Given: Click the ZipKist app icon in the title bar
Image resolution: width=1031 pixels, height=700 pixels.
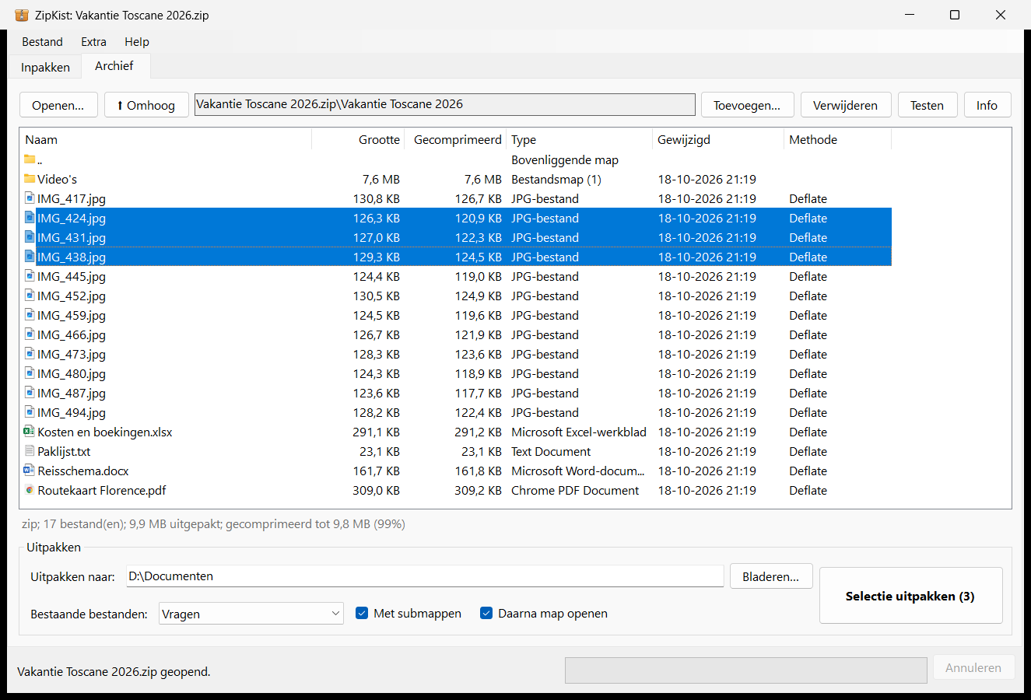Looking at the screenshot, I should coord(22,15).
